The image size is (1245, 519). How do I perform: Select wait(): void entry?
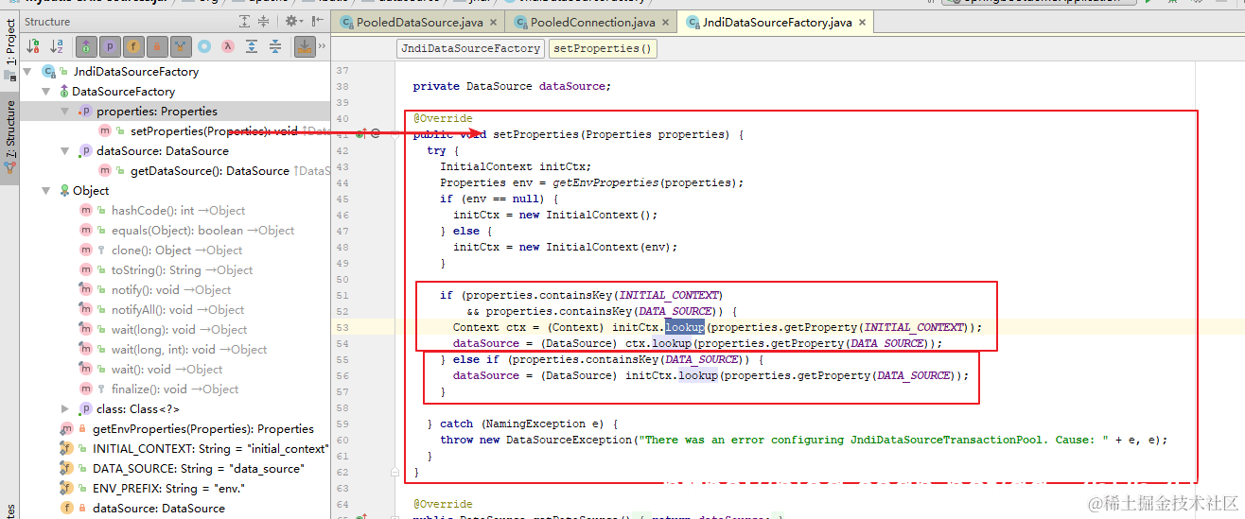(x=167, y=370)
